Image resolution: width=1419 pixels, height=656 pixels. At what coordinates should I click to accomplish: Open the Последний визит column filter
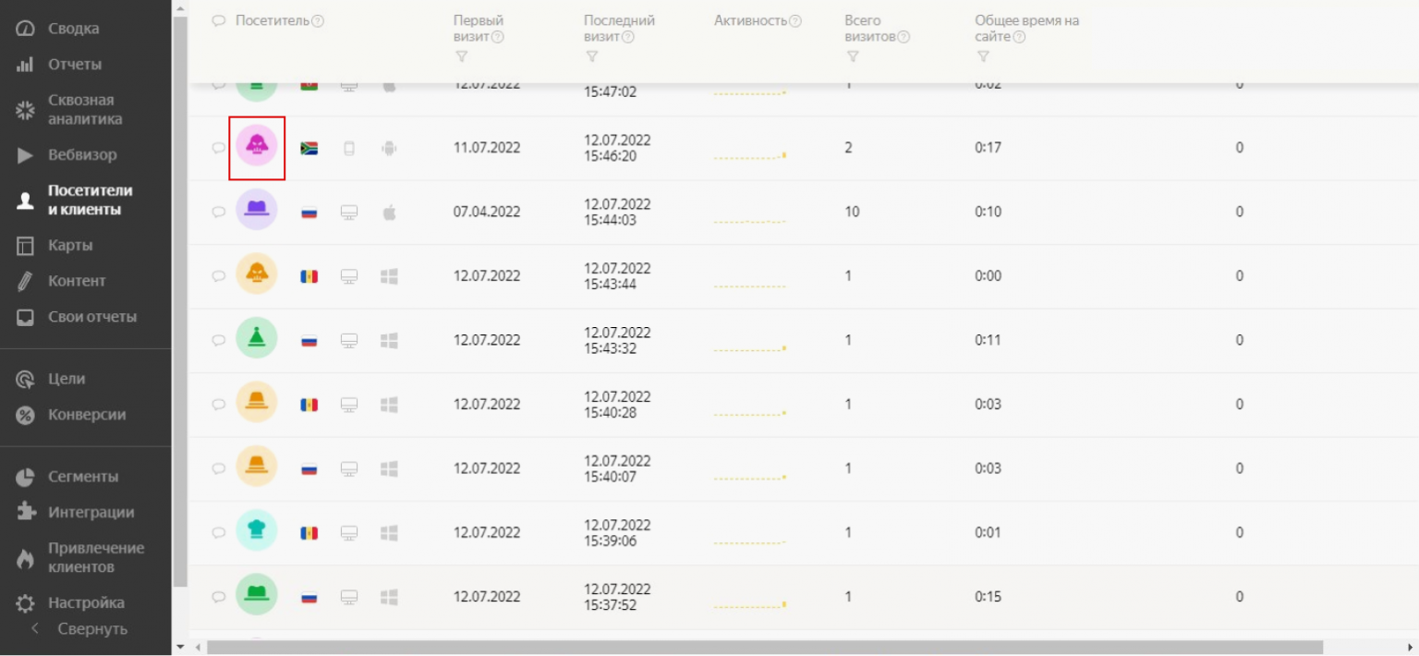591,56
